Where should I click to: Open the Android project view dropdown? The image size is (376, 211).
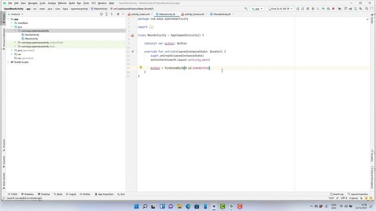pyautogui.click(x=16, y=14)
